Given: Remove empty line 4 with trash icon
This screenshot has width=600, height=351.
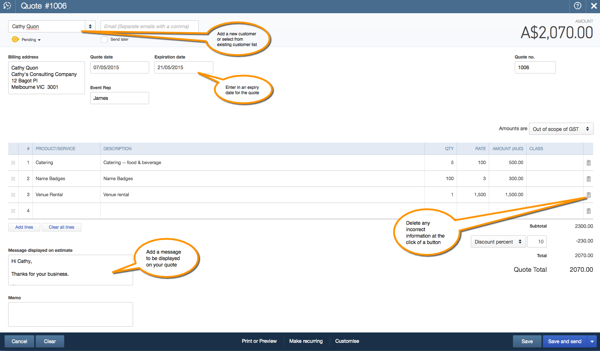Looking at the screenshot, I should 588,211.
